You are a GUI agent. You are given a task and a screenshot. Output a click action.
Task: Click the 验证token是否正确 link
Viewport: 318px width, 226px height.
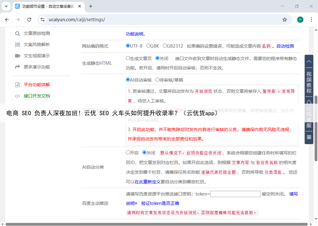(x=160, y=203)
